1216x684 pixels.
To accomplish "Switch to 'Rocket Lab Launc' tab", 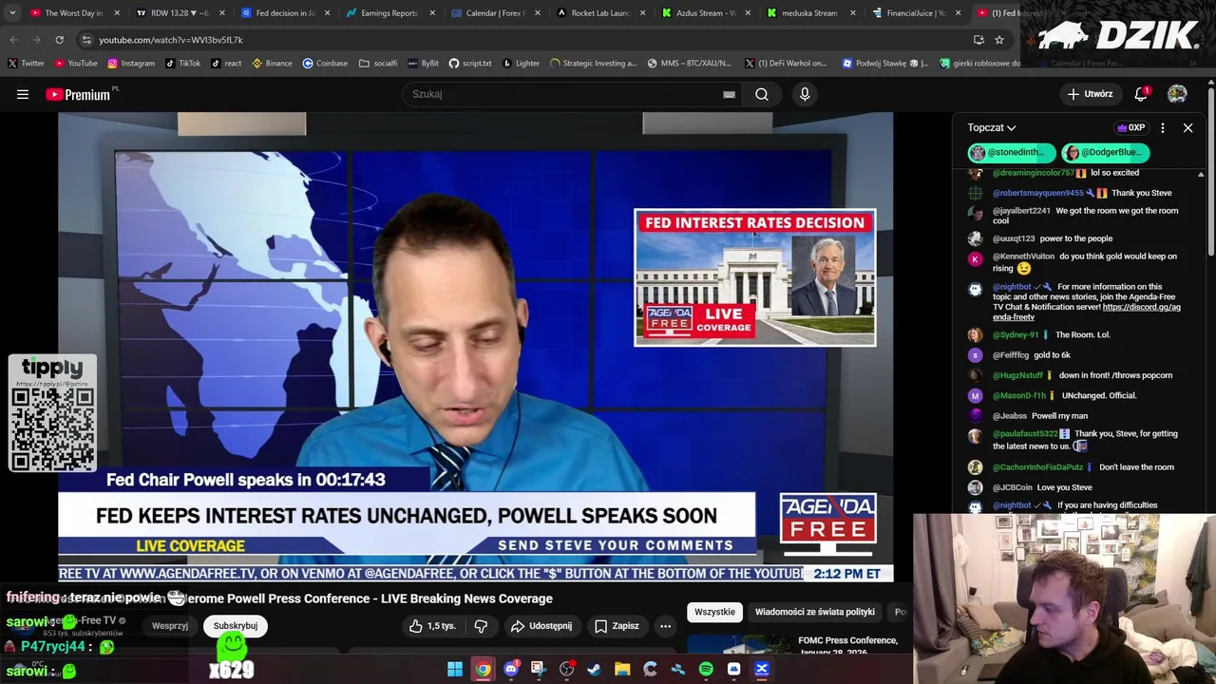I will point(598,13).
